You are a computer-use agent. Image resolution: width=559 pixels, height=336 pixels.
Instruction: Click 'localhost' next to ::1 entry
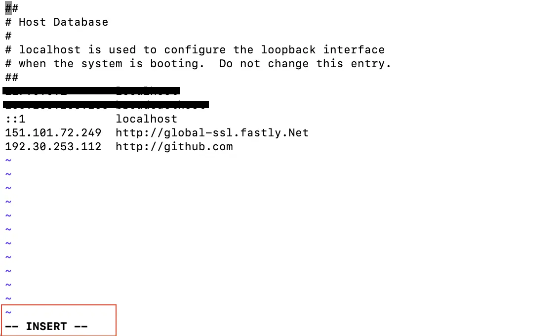pyautogui.click(x=146, y=119)
